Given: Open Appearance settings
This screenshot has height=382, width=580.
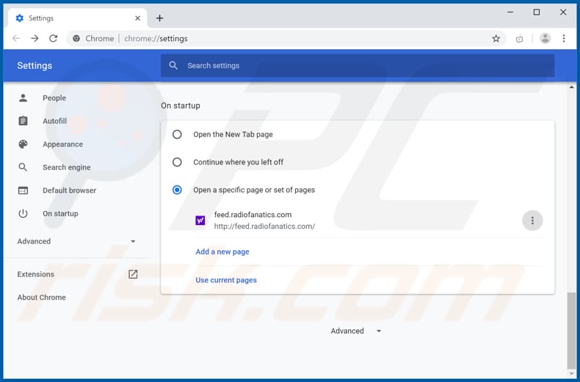Looking at the screenshot, I should tap(62, 144).
